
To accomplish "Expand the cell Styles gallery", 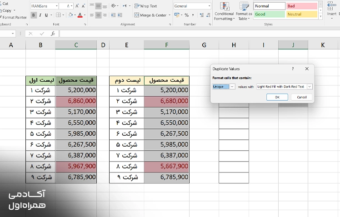I will coord(320,16).
